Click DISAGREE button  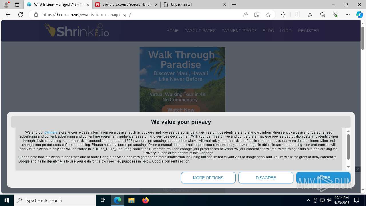266,178
